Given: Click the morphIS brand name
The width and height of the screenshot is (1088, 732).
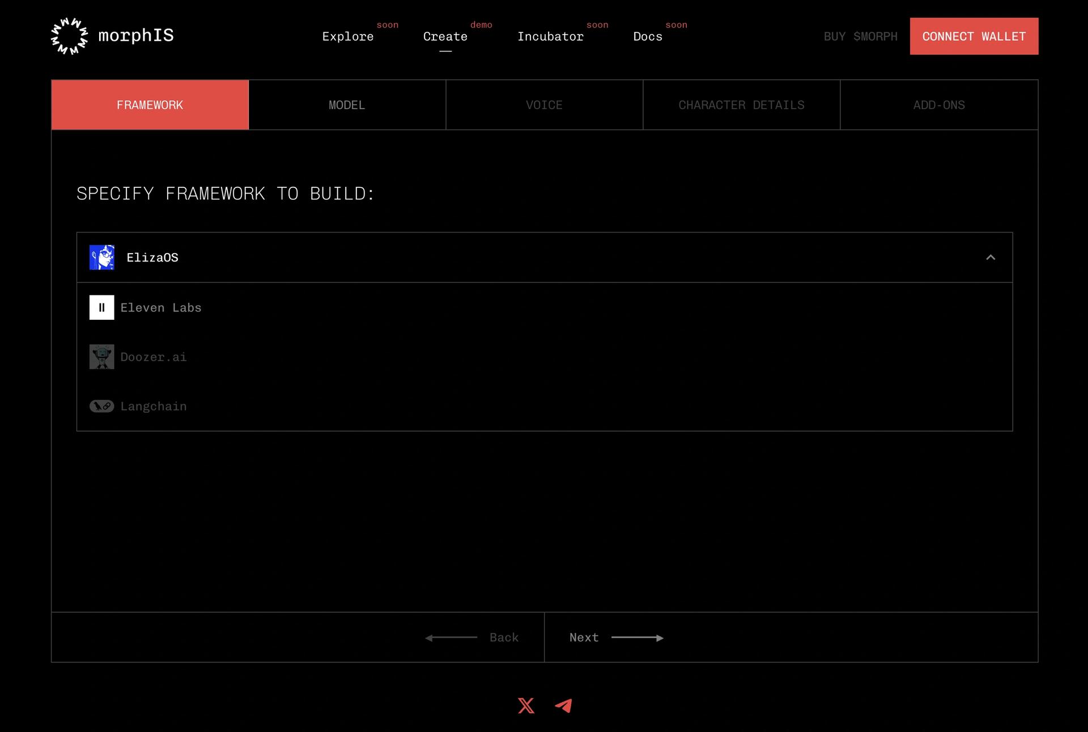Looking at the screenshot, I should click(136, 35).
